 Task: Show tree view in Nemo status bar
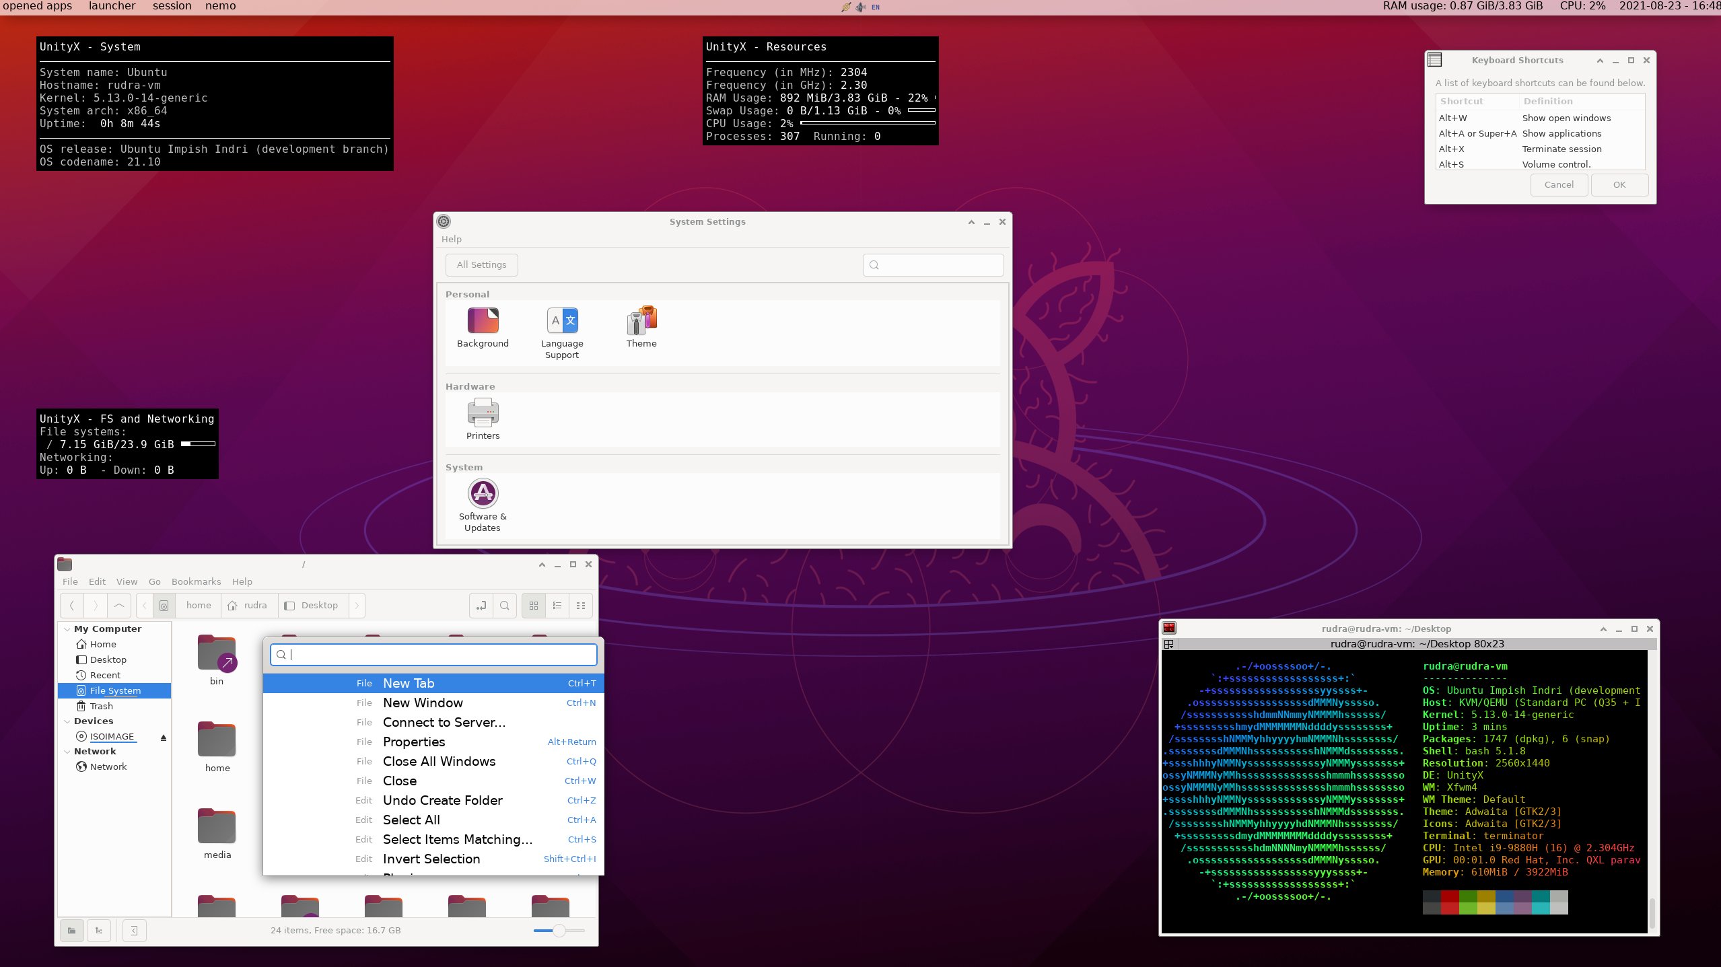pyautogui.click(x=99, y=931)
